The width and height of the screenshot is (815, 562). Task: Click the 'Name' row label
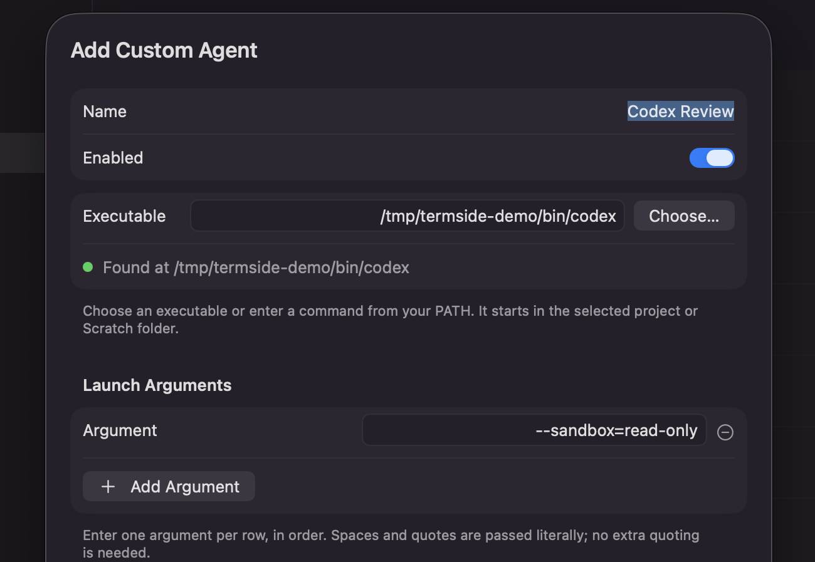click(x=105, y=112)
